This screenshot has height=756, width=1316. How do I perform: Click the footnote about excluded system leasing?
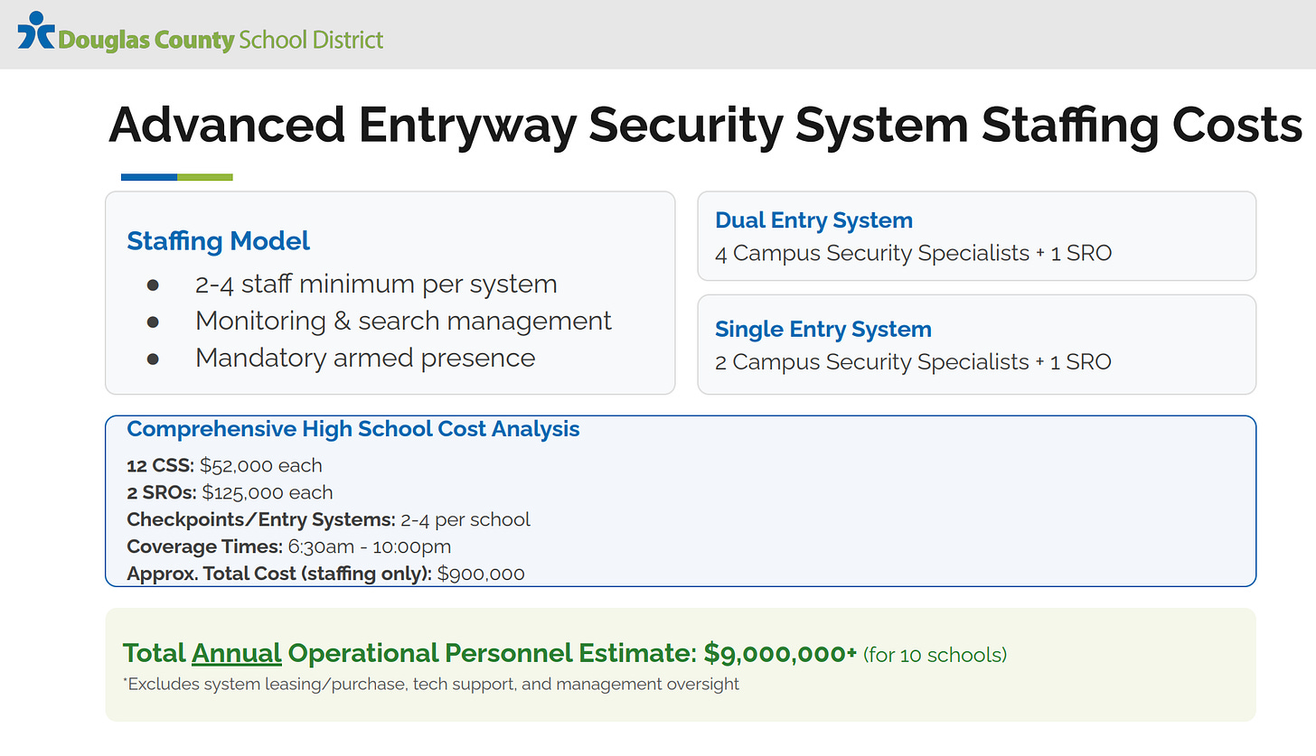[x=431, y=685]
